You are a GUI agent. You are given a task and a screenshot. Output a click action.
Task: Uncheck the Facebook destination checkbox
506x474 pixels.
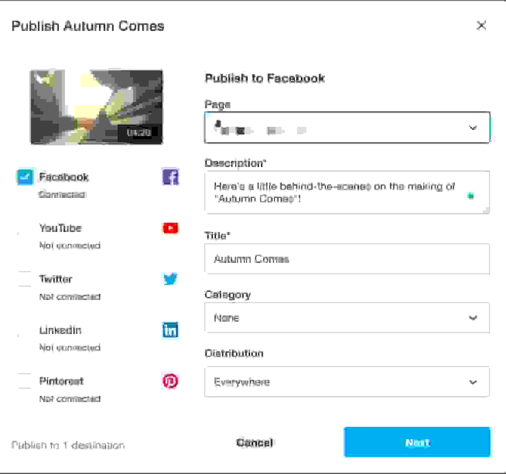pyautogui.click(x=25, y=177)
